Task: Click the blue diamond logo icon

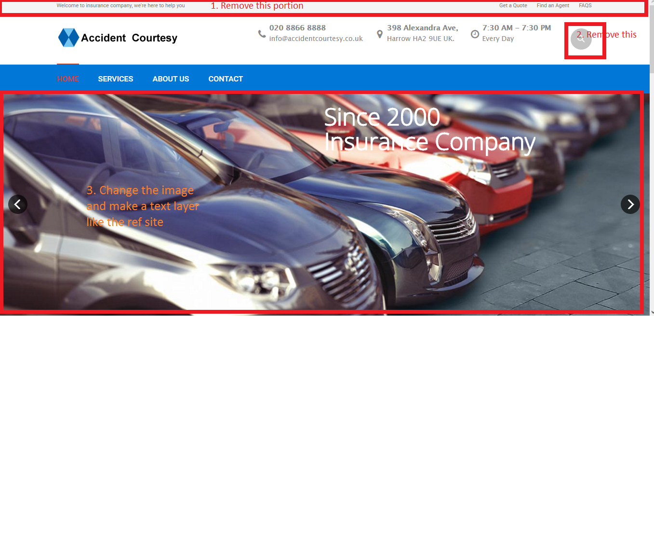Action: click(68, 38)
